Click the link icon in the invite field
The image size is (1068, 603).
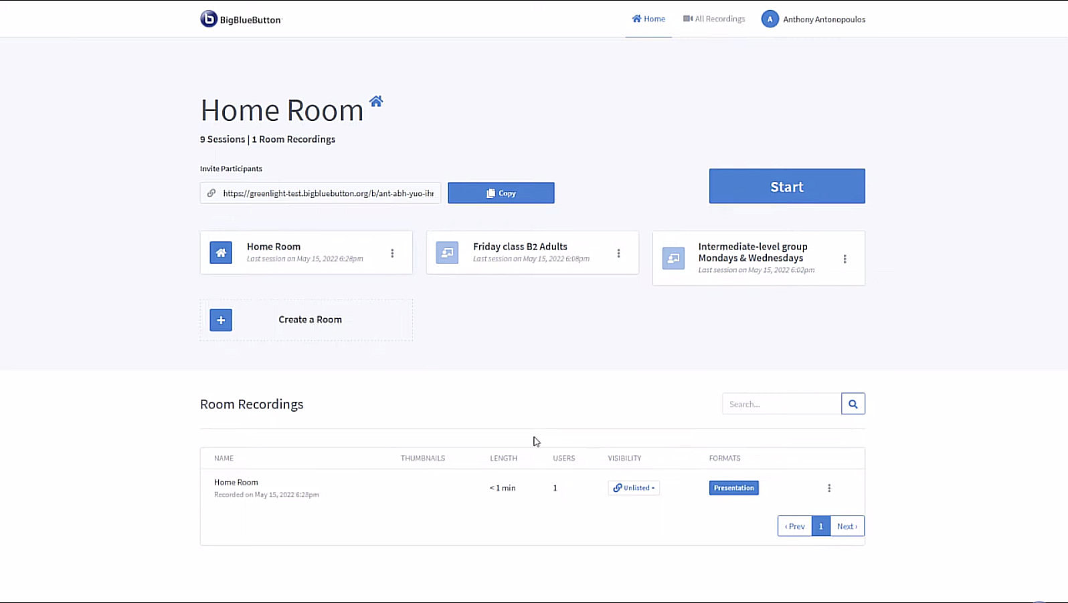211,193
